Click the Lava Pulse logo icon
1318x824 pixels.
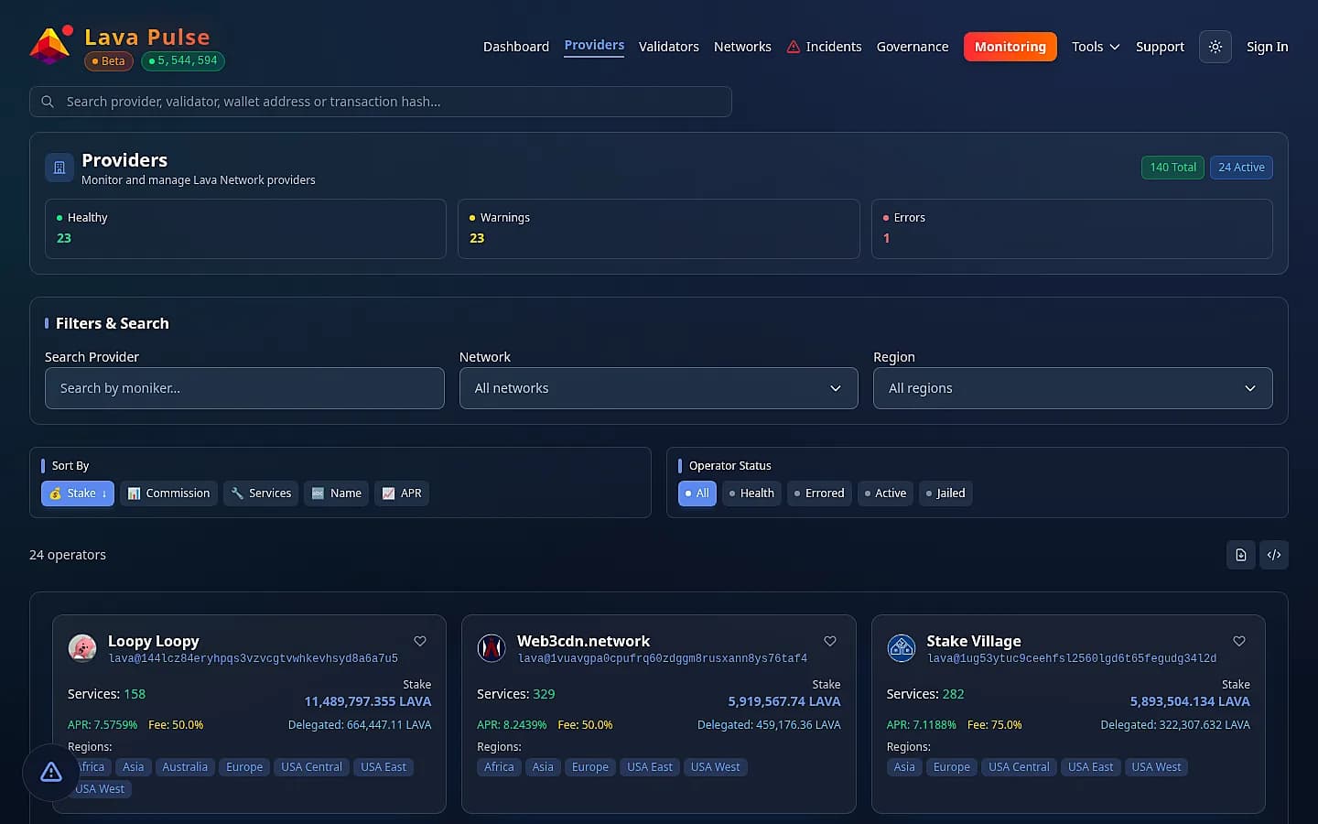(x=50, y=46)
